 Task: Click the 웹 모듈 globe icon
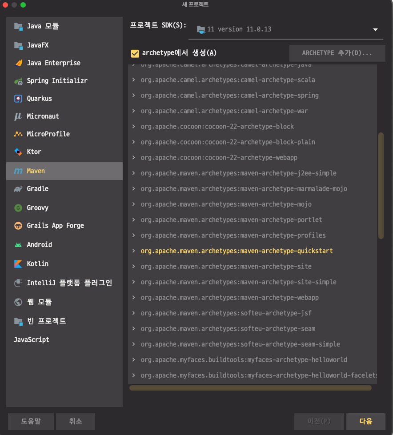(x=18, y=302)
